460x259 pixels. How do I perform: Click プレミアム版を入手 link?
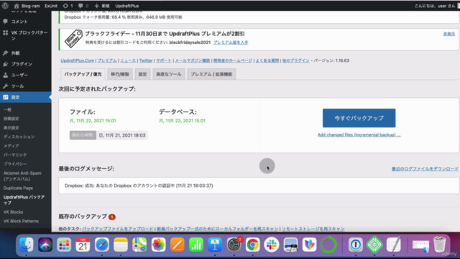coord(231,42)
